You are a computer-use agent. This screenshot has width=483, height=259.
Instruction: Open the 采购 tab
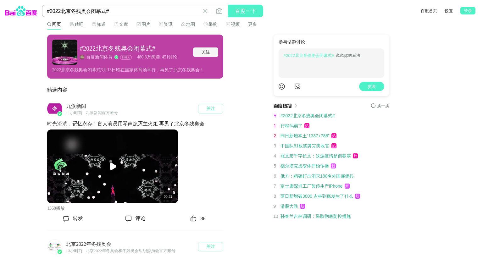tap(210, 24)
